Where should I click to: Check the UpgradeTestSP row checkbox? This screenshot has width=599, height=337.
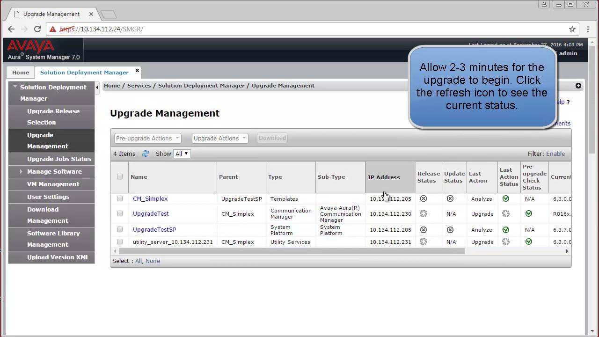pos(120,229)
